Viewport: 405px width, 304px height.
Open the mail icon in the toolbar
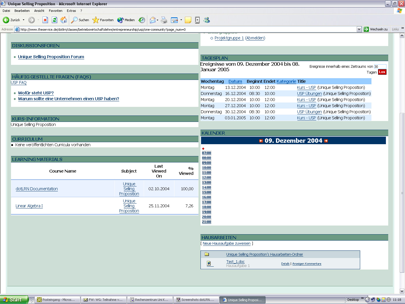[153, 20]
